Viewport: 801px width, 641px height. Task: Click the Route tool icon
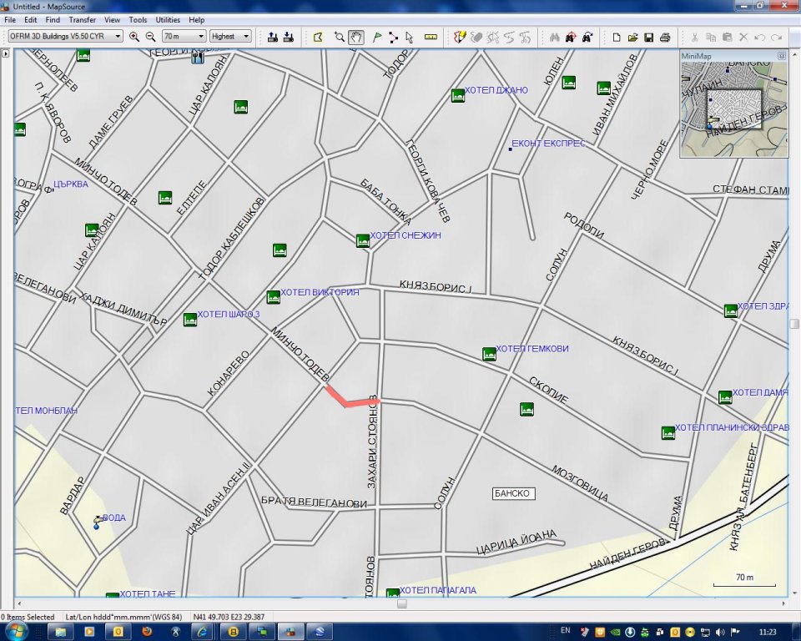coord(393,37)
